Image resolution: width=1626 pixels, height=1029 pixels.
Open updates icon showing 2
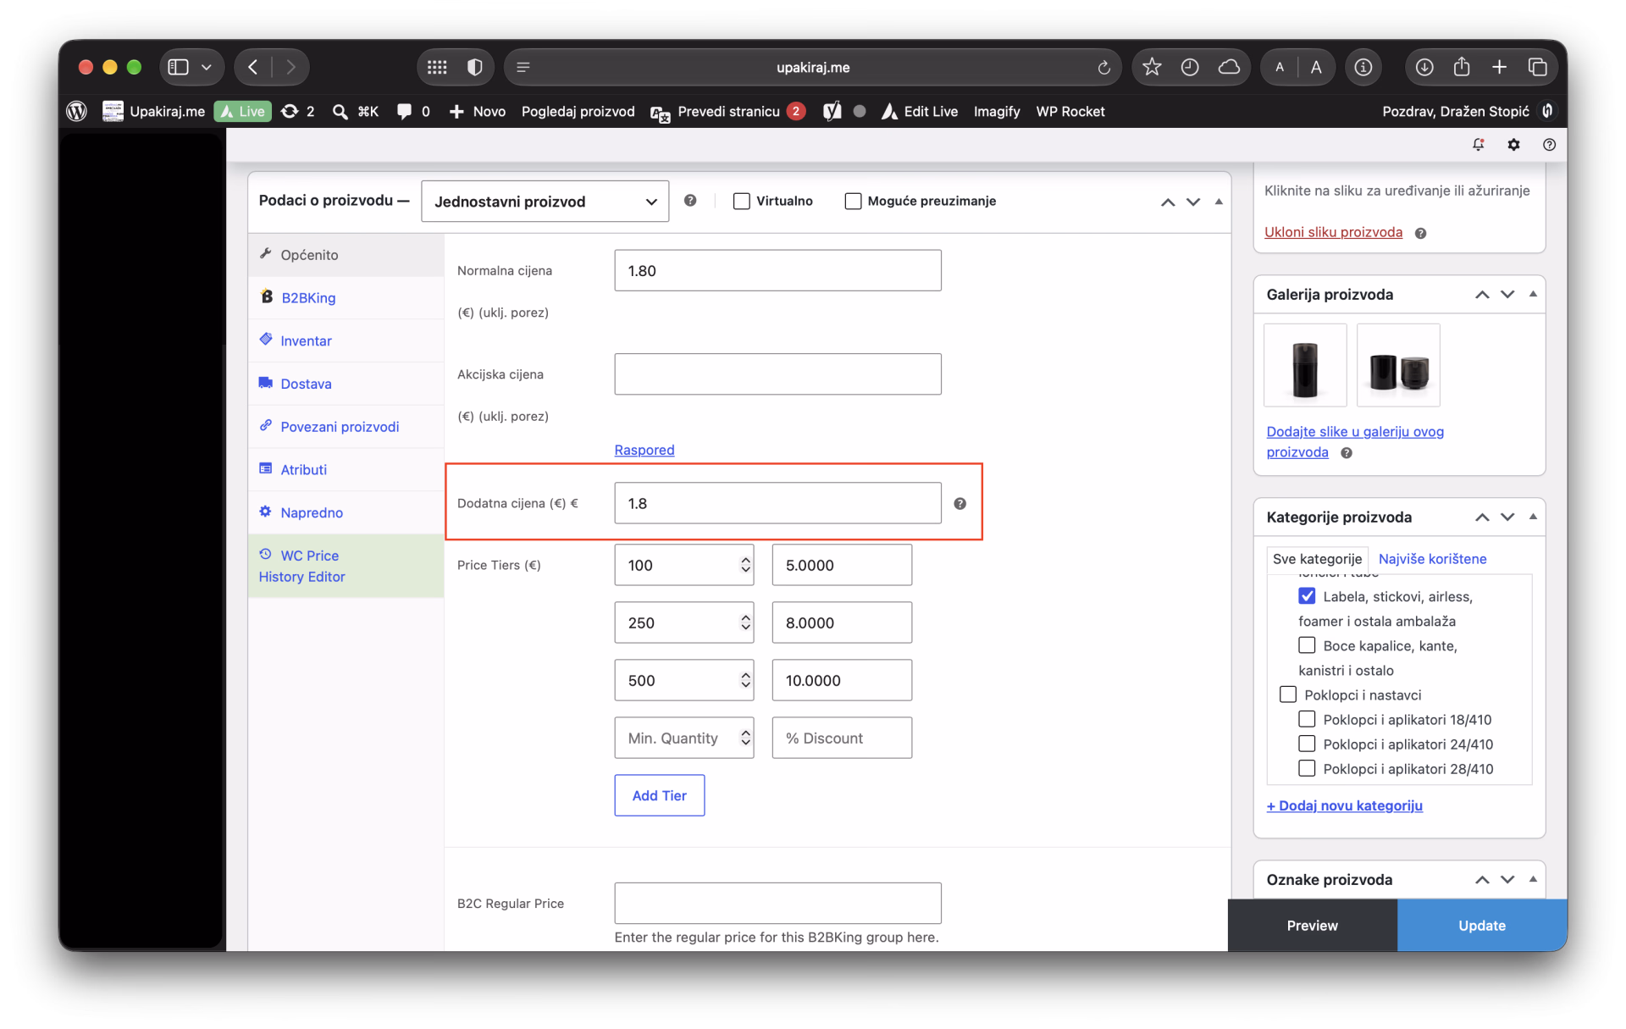[x=297, y=111]
